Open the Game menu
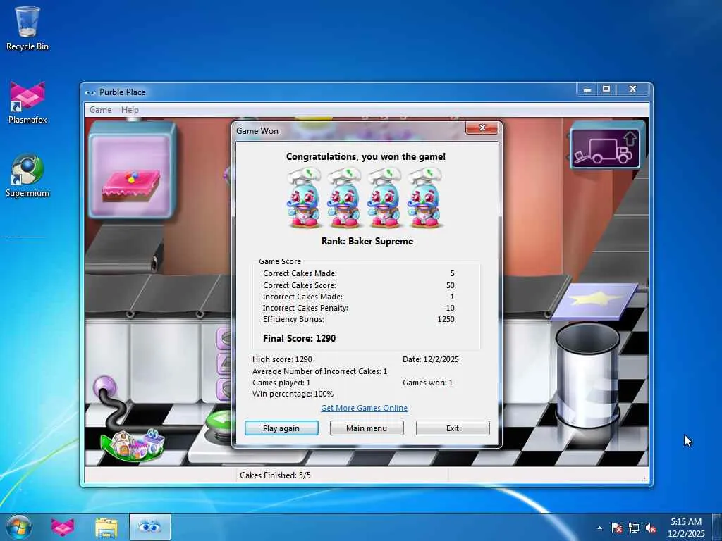Screen dimensions: 722x541 [100, 110]
